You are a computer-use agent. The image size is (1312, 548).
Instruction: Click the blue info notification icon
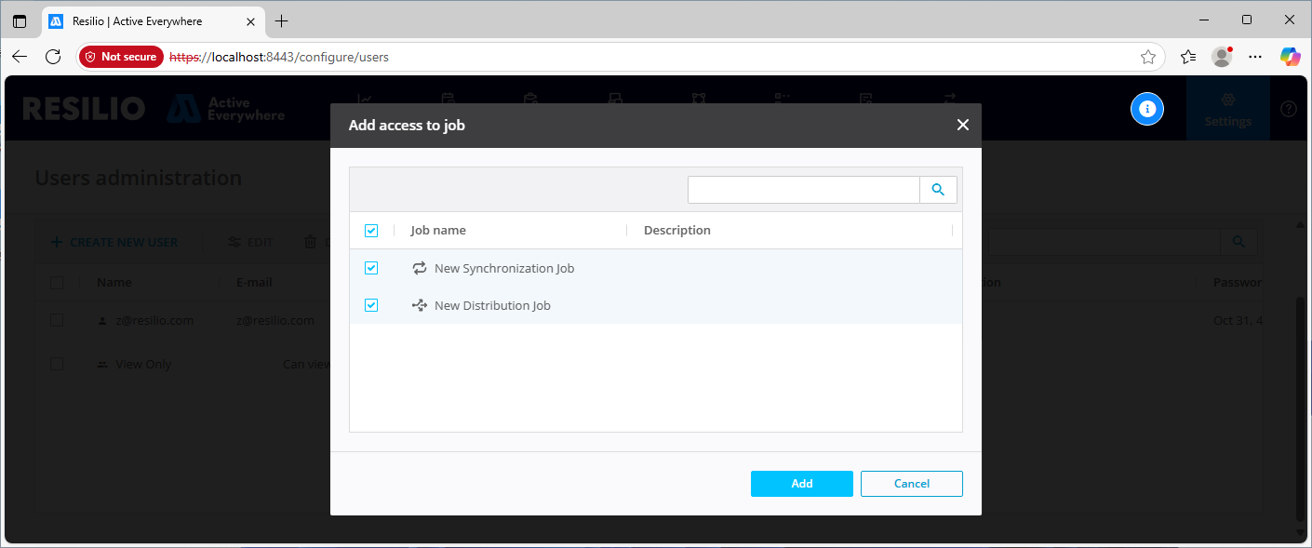point(1147,109)
